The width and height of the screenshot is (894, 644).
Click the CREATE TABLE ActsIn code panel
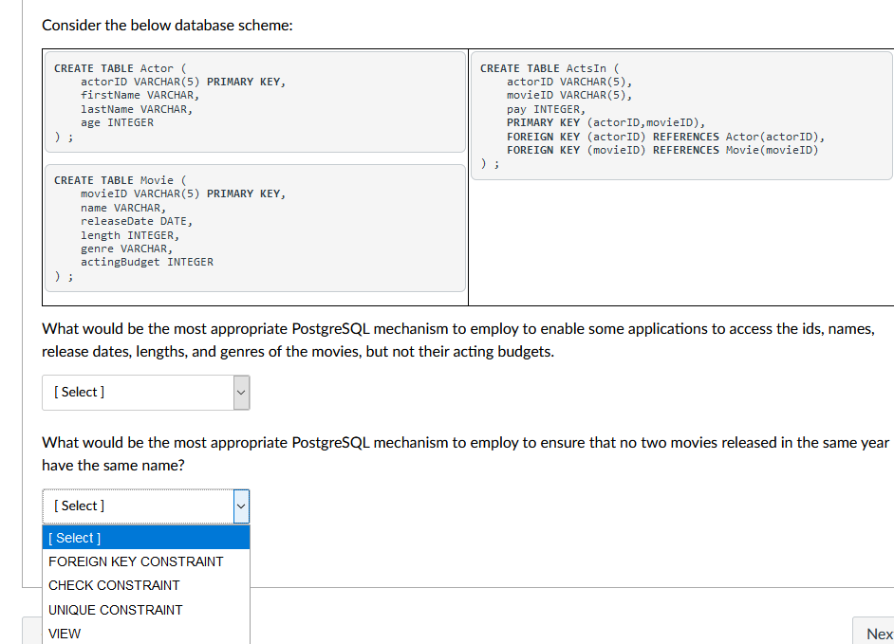[x=680, y=114]
